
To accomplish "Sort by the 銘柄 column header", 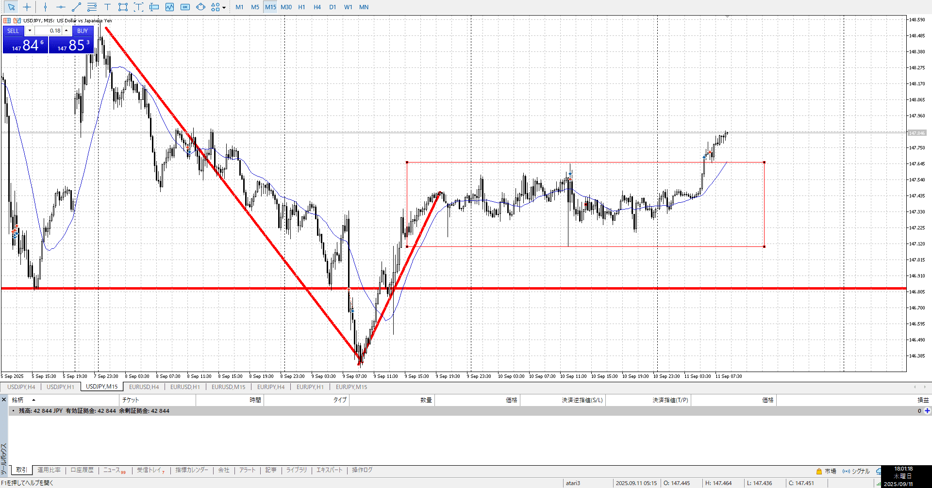I will (x=17, y=400).
